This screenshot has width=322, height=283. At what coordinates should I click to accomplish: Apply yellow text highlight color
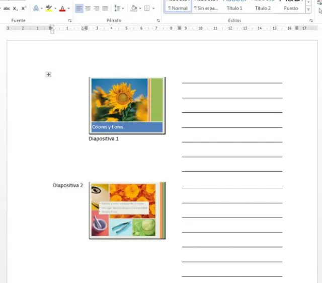pos(48,9)
